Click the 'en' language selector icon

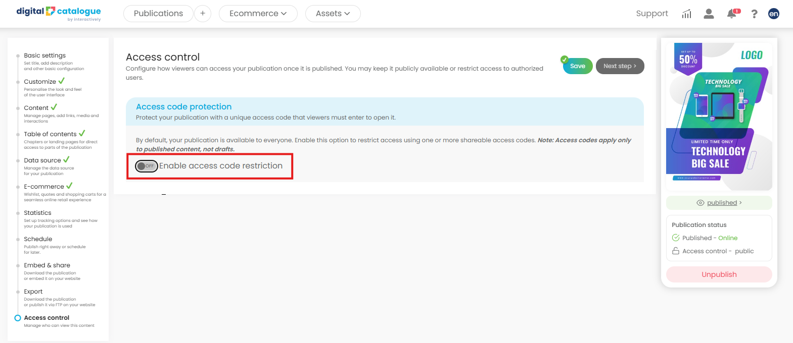pos(773,14)
